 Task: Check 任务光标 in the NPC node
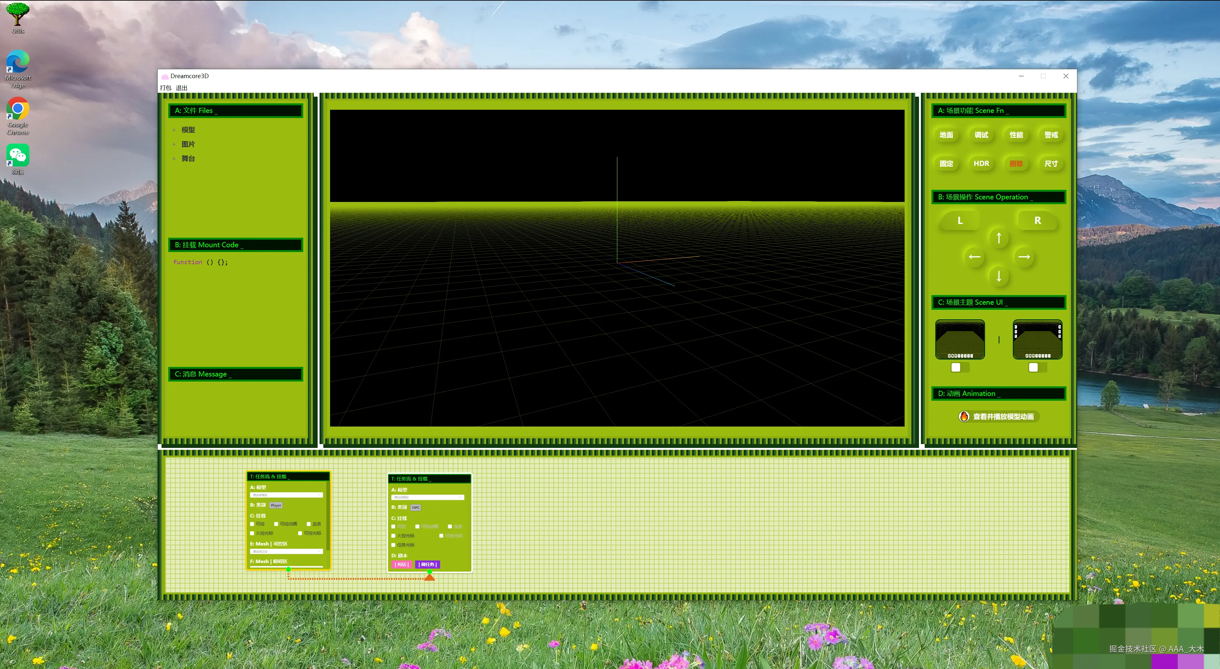tap(393, 545)
